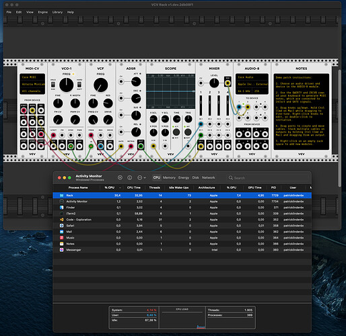The image size is (346, 336).
Task: Toggle the SCOPE INT/EXT trigger button
Action: [188, 132]
